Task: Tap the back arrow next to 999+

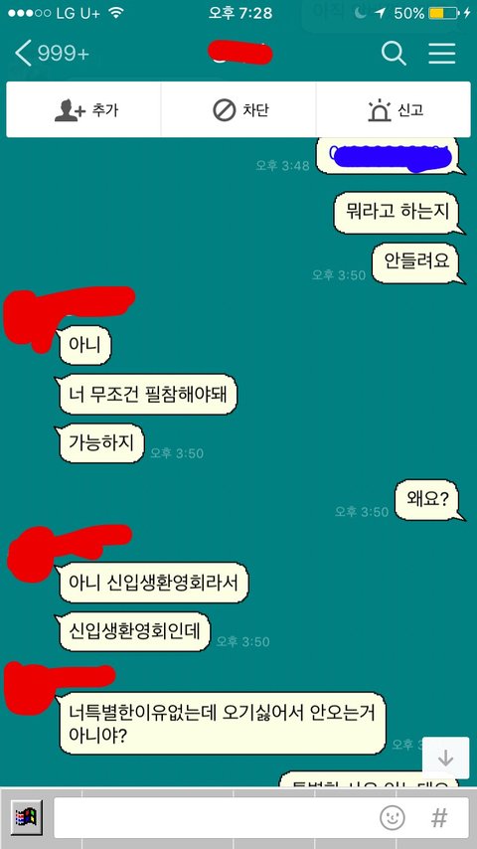Action: pos(23,54)
